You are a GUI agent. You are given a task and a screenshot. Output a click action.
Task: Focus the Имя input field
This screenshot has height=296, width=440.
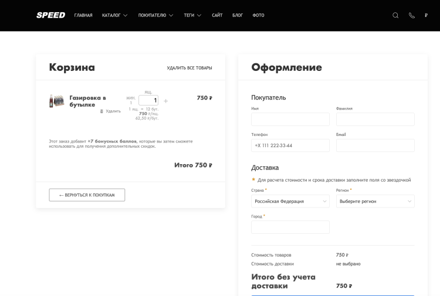(x=290, y=120)
